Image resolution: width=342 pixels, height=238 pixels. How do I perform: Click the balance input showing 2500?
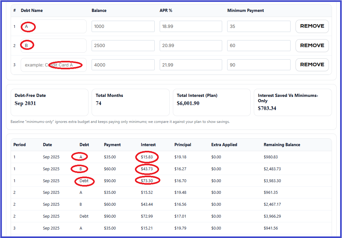pos(123,45)
